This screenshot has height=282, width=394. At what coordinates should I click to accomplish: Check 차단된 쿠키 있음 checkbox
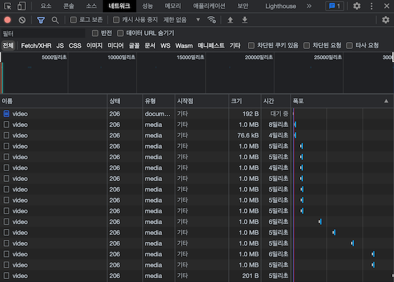pos(251,46)
